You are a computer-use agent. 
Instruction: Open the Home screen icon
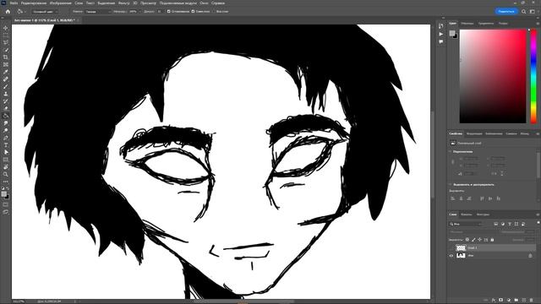pos(8,11)
